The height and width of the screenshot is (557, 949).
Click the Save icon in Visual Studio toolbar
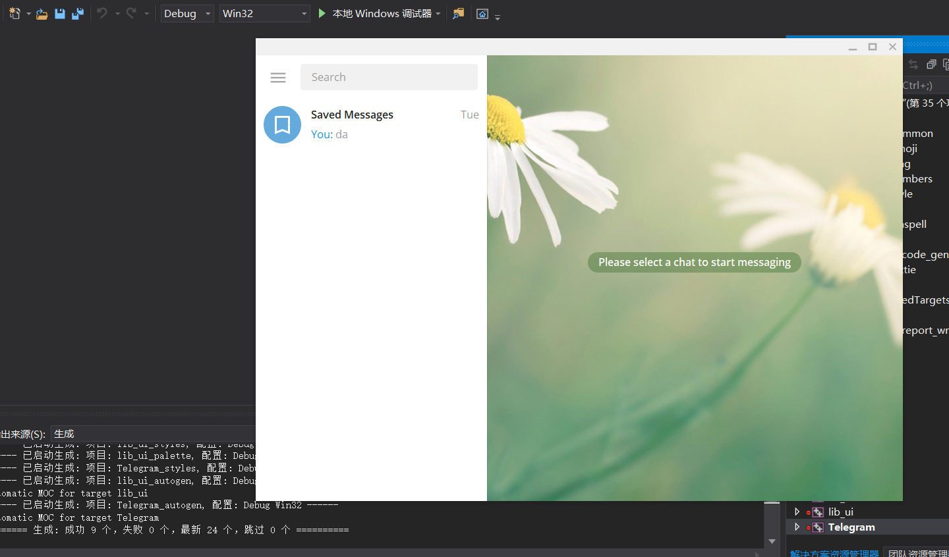[60, 13]
